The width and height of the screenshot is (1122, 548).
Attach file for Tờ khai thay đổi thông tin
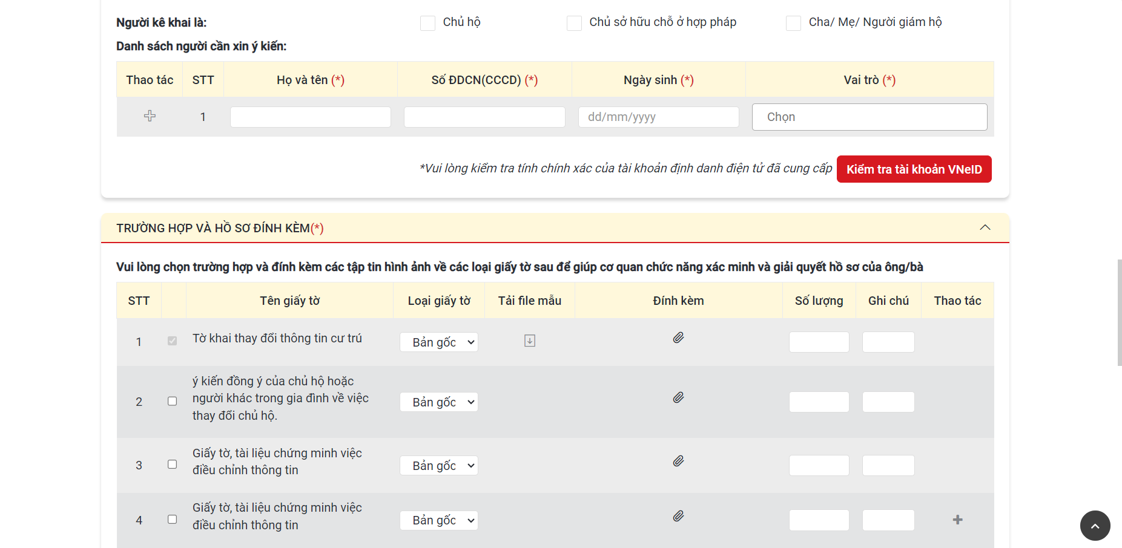pos(678,338)
